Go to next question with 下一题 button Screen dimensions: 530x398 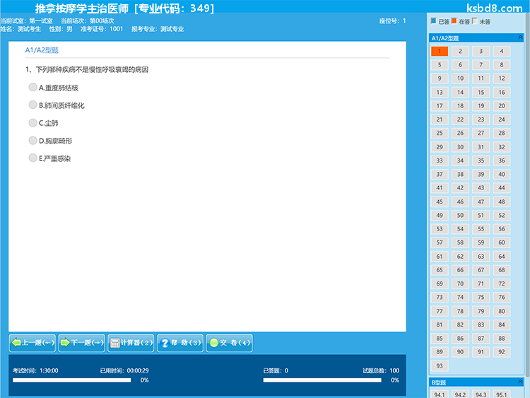tap(81, 343)
